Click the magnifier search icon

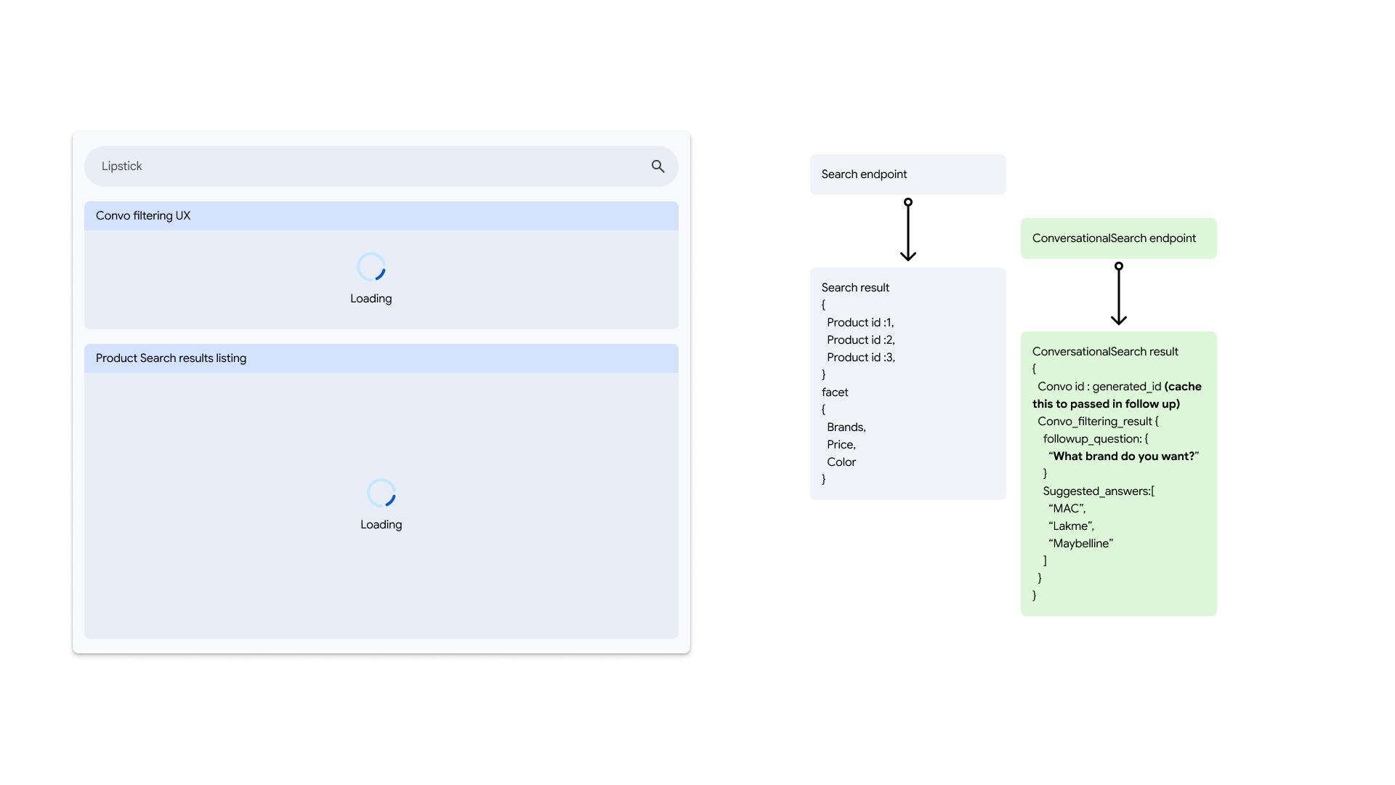click(x=658, y=166)
